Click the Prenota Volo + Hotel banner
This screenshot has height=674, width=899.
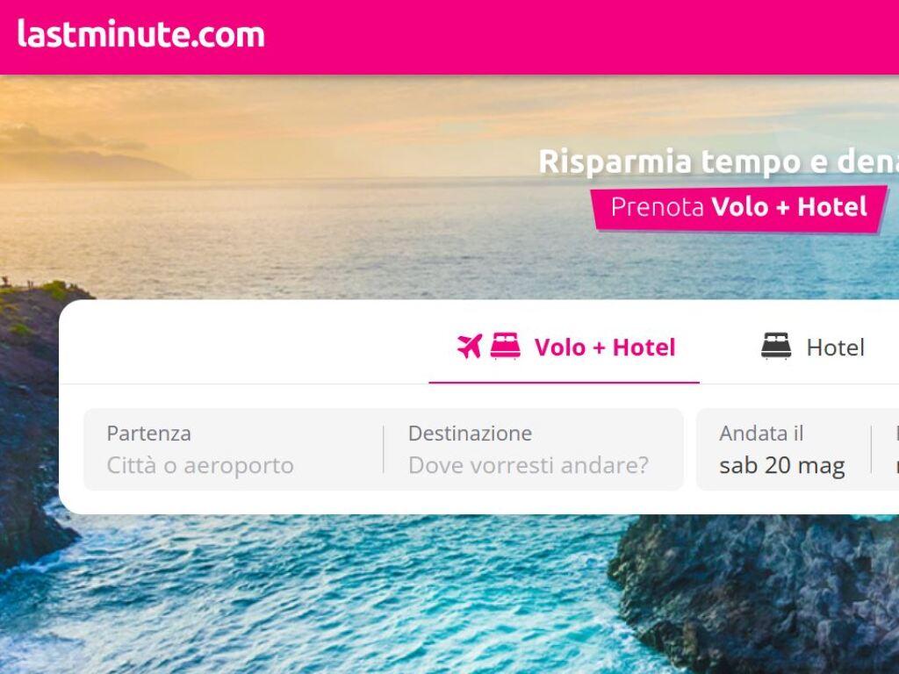tap(739, 209)
